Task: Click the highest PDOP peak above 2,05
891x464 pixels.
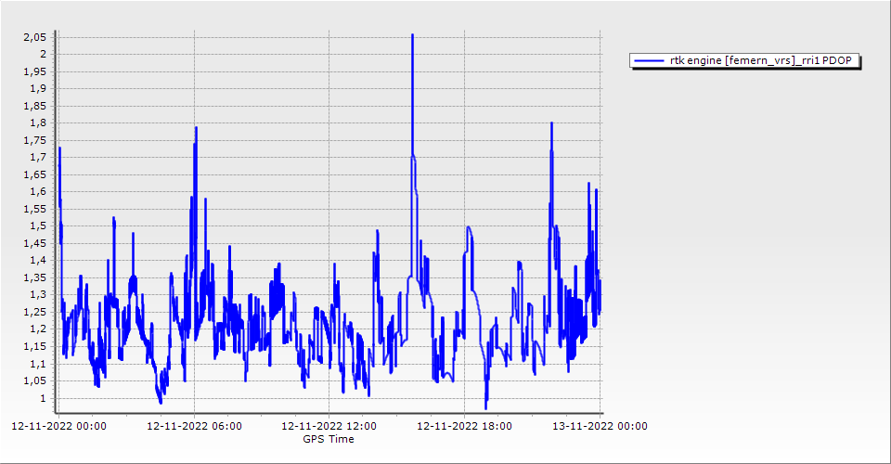Action: tap(412, 35)
